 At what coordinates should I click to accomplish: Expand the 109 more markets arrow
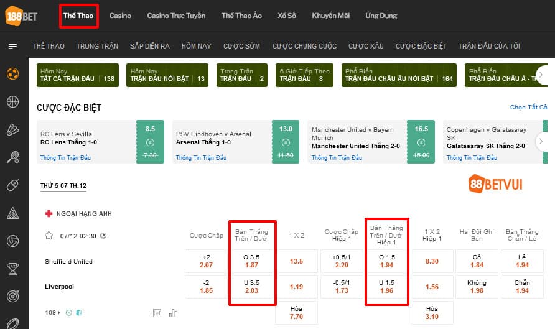click(58, 313)
